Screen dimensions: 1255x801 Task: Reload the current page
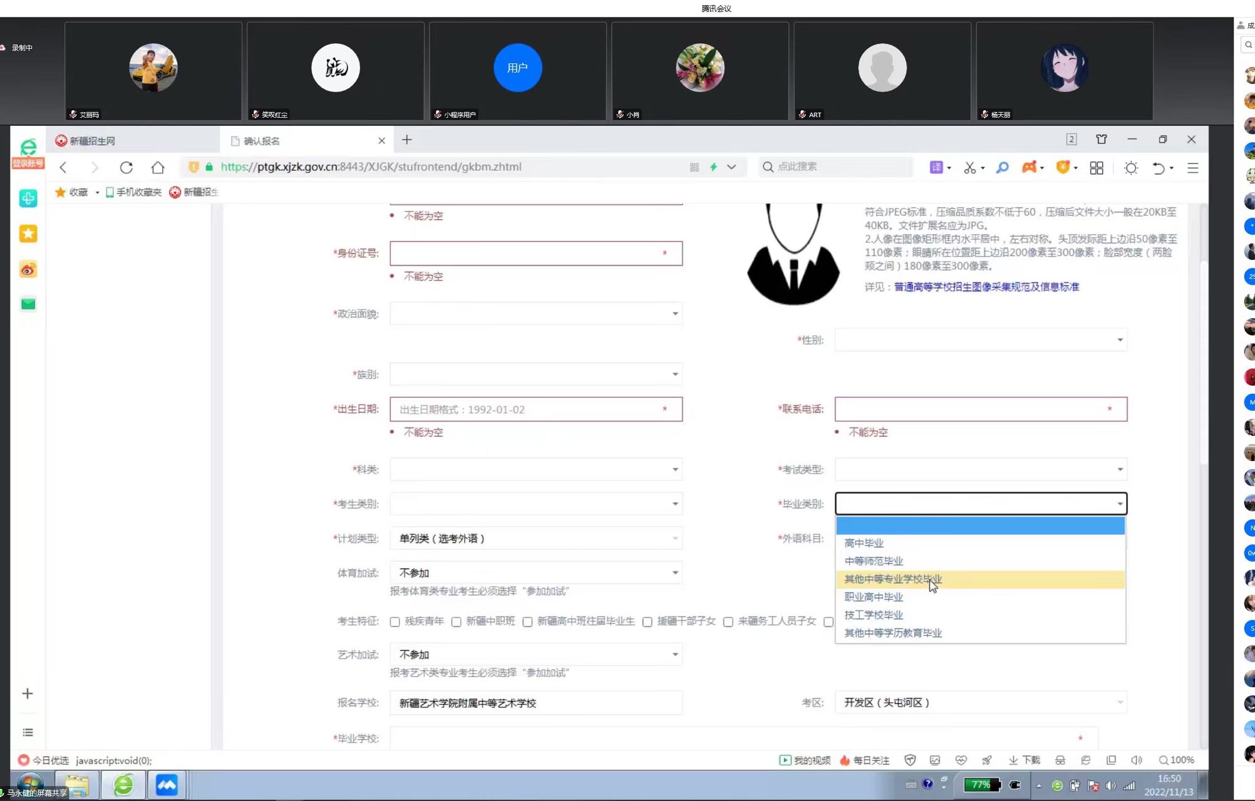pyautogui.click(x=127, y=167)
